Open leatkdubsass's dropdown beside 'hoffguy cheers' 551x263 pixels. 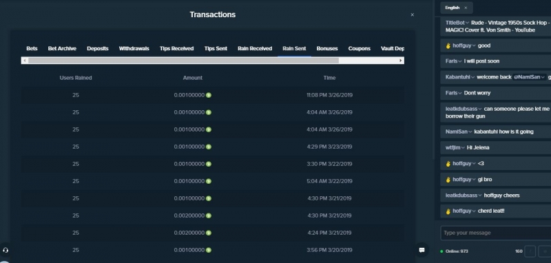point(480,196)
